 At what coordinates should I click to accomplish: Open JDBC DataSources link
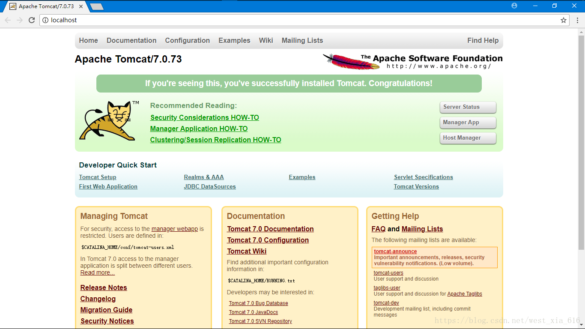tap(210, 186)
